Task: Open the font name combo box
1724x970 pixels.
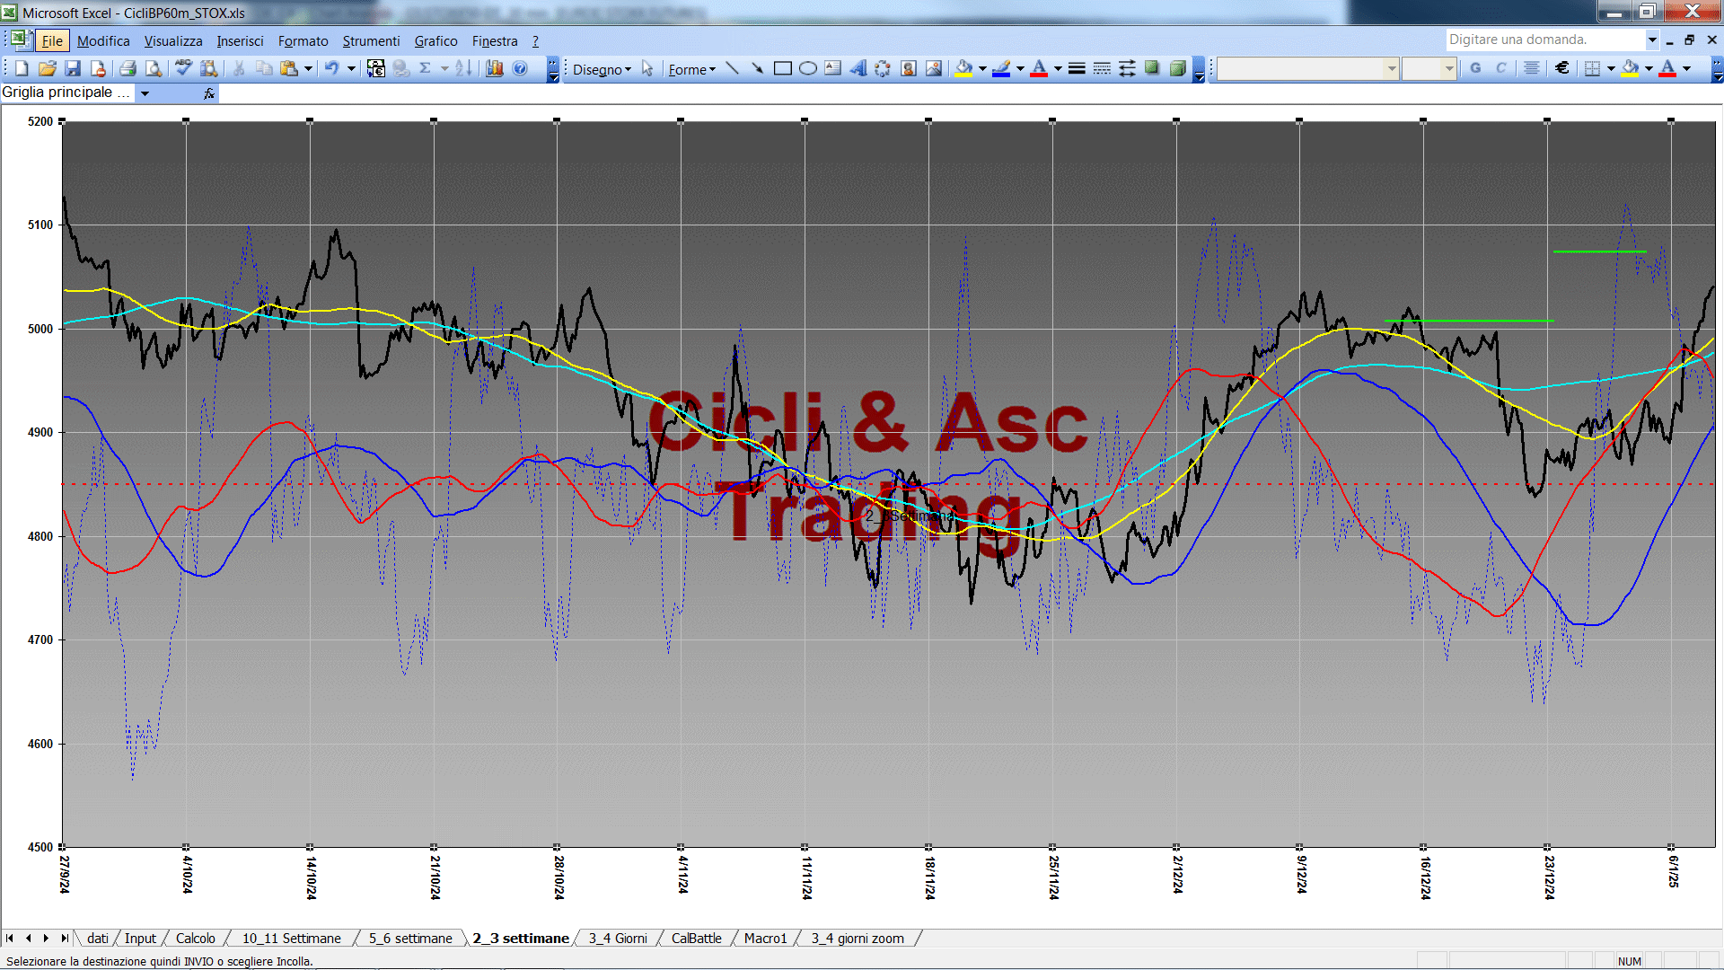Action: point(1307,68)
